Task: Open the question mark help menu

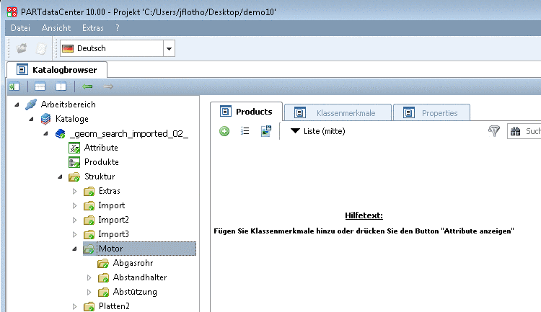Action: point(118,28)
